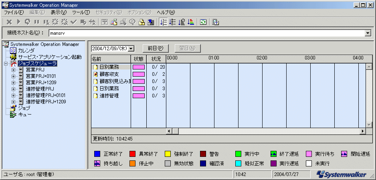Select the サービス・アプリケーション起動 tree node
This screenshot has width=376, height=180.
tap(50, 57)
